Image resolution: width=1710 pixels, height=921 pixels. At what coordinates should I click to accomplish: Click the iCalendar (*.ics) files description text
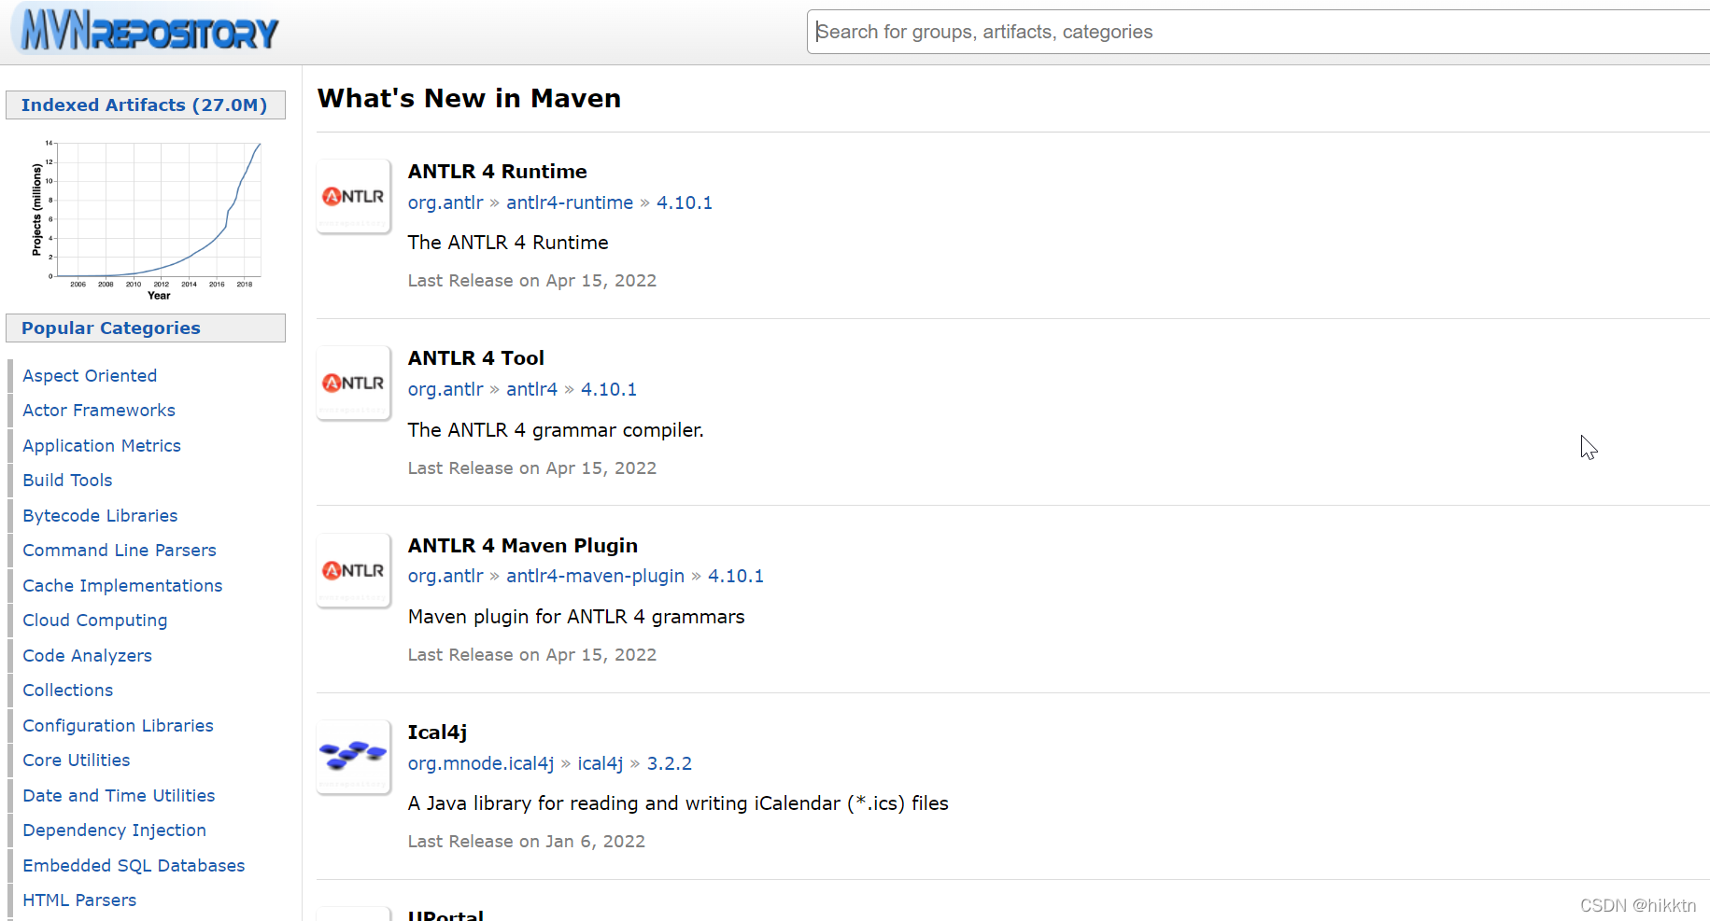point(678,803)
